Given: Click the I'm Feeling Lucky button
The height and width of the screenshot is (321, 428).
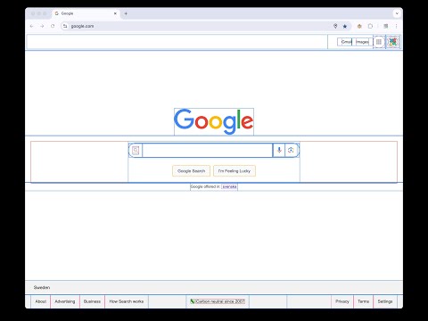Looking at the screenshot, I should [x=235, y=171].
